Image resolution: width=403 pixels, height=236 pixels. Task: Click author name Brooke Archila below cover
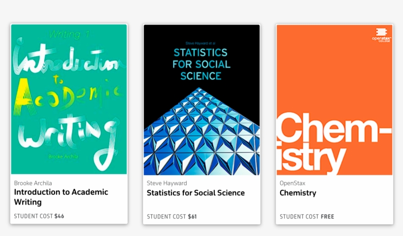point(33,183)
